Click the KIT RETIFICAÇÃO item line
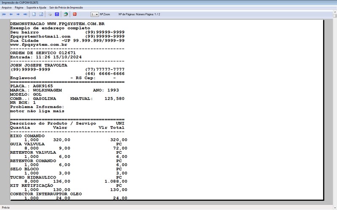The height and width of the screenshot is (210, 337). (x=31, y=186)
